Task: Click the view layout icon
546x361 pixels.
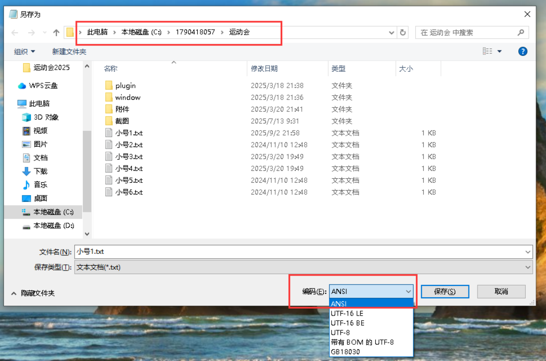Action: click(487, 51)
